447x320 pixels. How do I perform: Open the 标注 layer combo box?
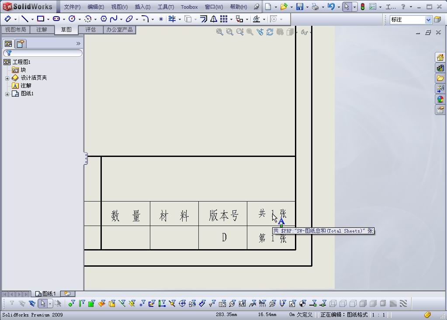[x=411, y=19]
